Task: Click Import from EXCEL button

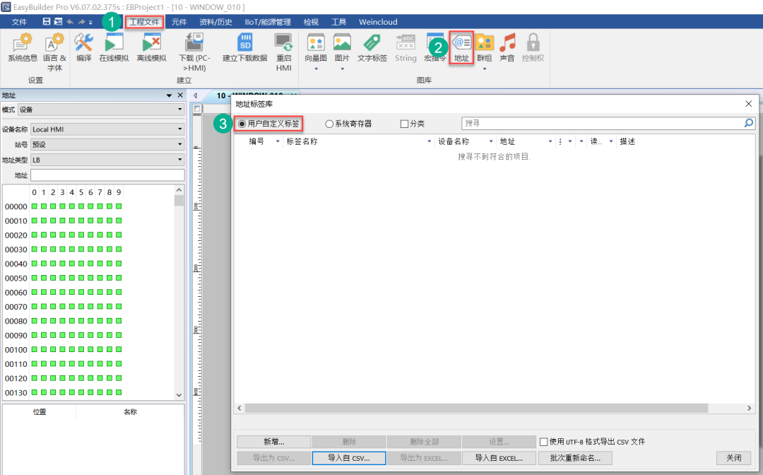Action: (499, 458)
